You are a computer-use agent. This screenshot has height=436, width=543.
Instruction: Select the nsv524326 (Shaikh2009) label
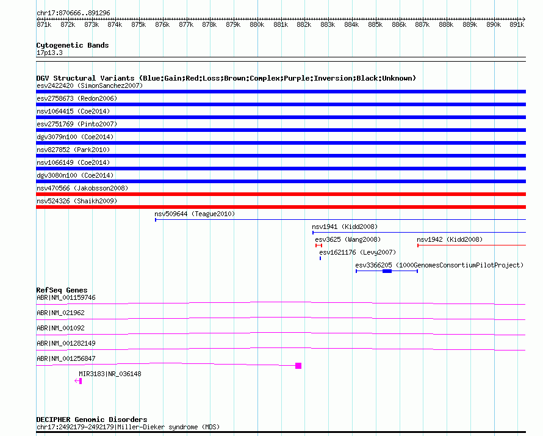77,201
